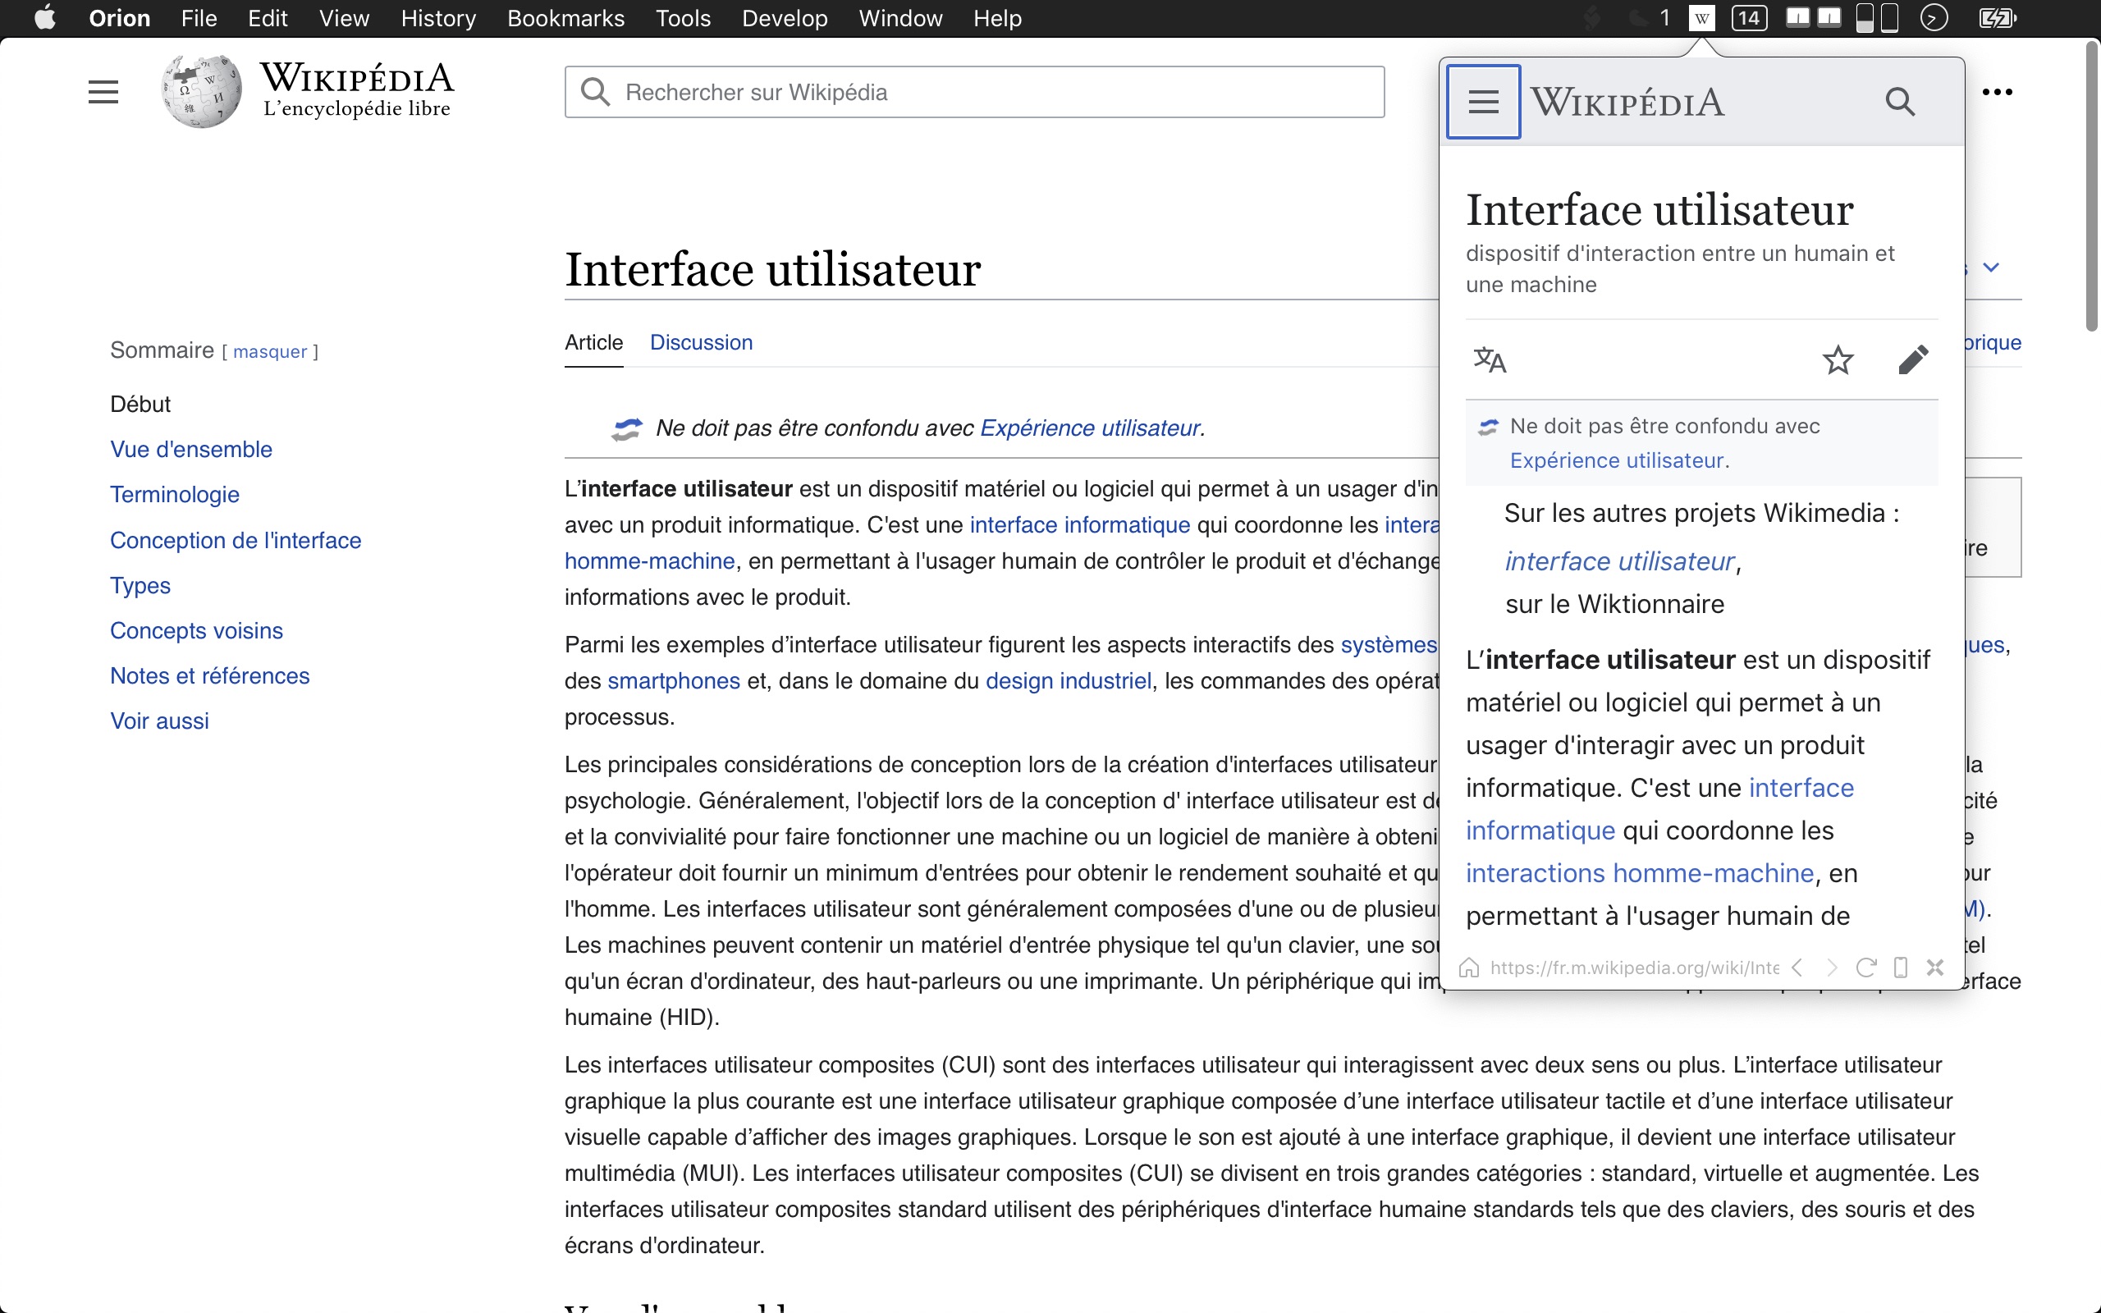Image resolution: width=2101 pixels, height=1313 pixels.
Task: Open the Bookmarks menu
Action: point(566,18)
